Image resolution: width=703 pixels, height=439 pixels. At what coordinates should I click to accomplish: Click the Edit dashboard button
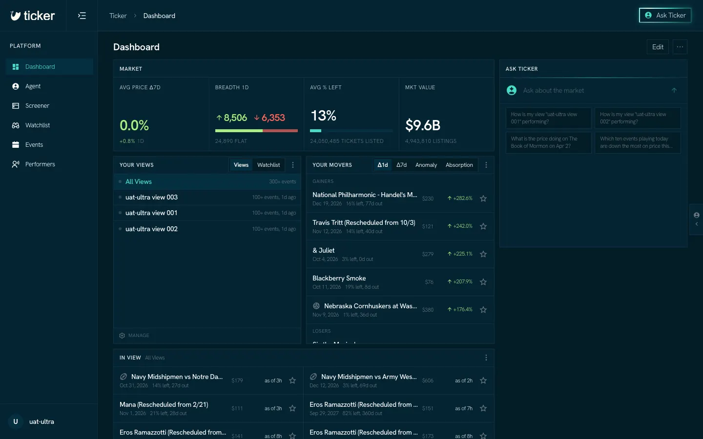point(658,47)
